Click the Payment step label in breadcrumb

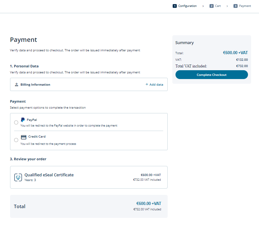pyautogui.click(x=245, y=6)
